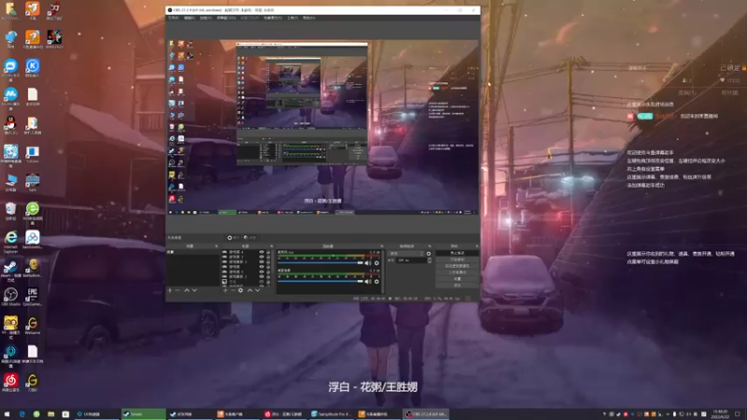Click Studio Mode button in Controls
747x420 pixels.
457,273
